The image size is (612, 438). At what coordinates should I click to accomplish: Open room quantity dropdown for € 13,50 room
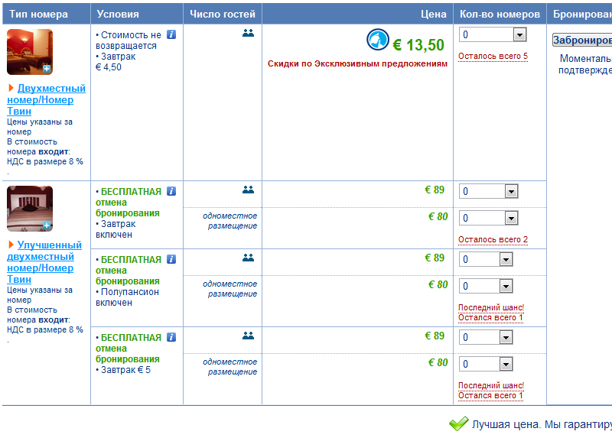[x=519, y=34]
